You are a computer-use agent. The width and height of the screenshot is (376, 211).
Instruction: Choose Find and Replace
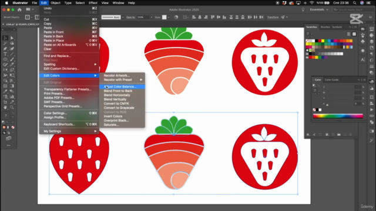pos(69,56)
